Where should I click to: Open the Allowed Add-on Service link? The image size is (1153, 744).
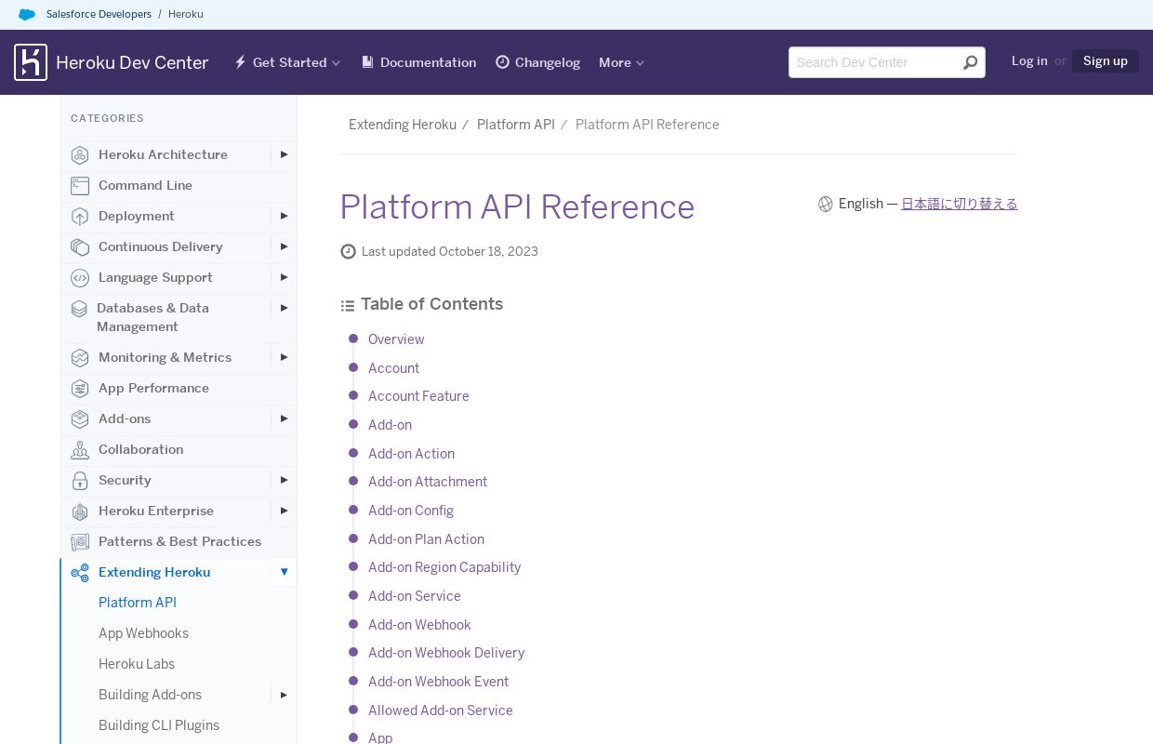[x=441, y=711]
